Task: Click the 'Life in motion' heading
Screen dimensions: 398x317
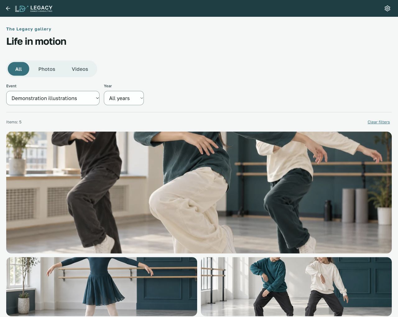Action: (x=36, y=41)
